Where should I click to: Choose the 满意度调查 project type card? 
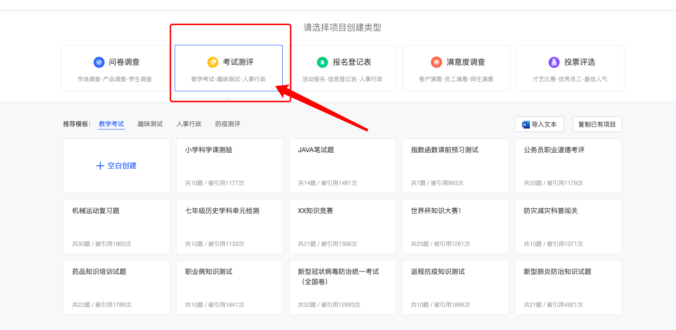coord(456,68)
